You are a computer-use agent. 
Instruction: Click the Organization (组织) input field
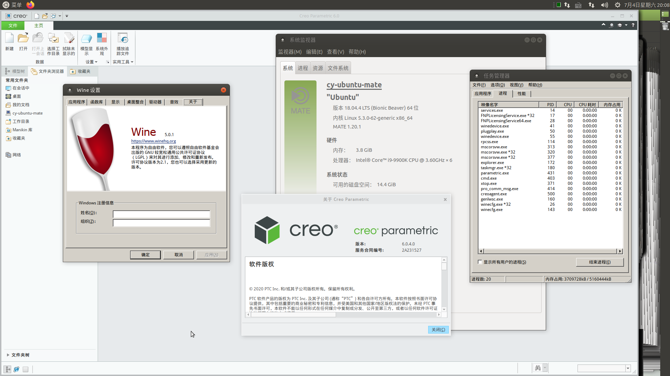pos(162,223)
